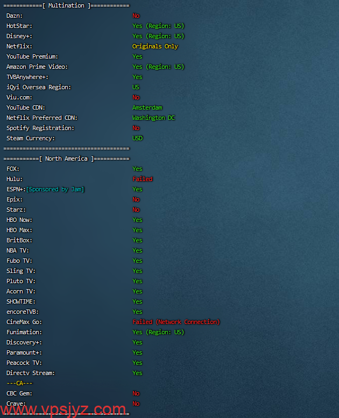Click the Hulu: label
This screenshot has height=418, width=339.
click(15, 179)
